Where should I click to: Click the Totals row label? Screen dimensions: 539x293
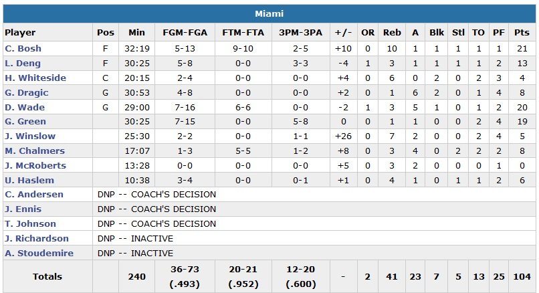[x=47, y=276]
